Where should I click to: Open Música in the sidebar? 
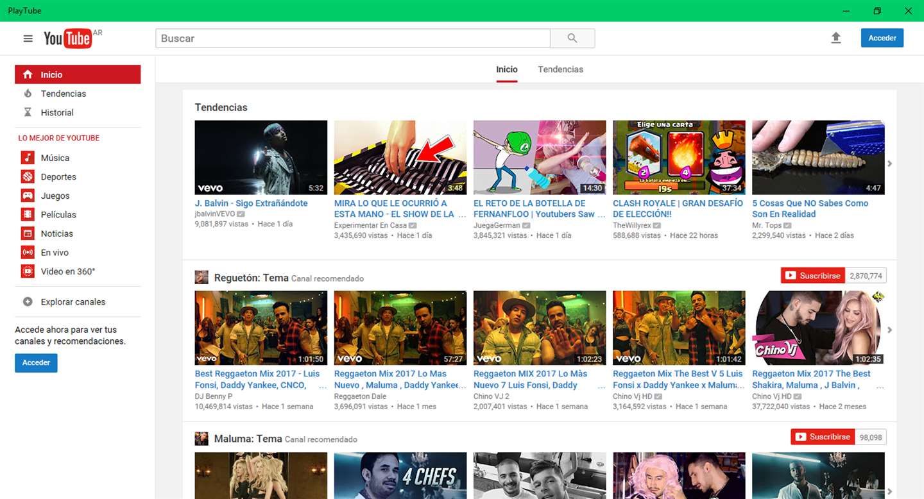[55, 158]
